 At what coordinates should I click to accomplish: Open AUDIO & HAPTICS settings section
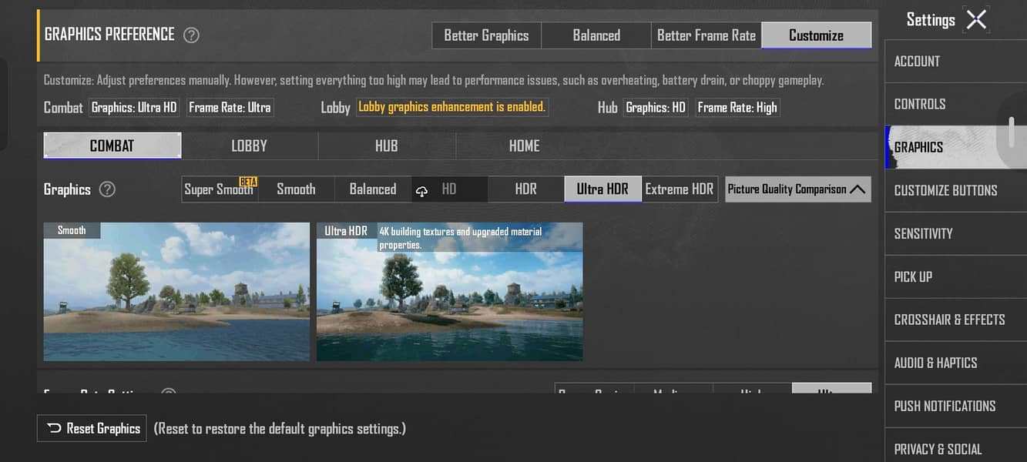[x=955, y=363]
